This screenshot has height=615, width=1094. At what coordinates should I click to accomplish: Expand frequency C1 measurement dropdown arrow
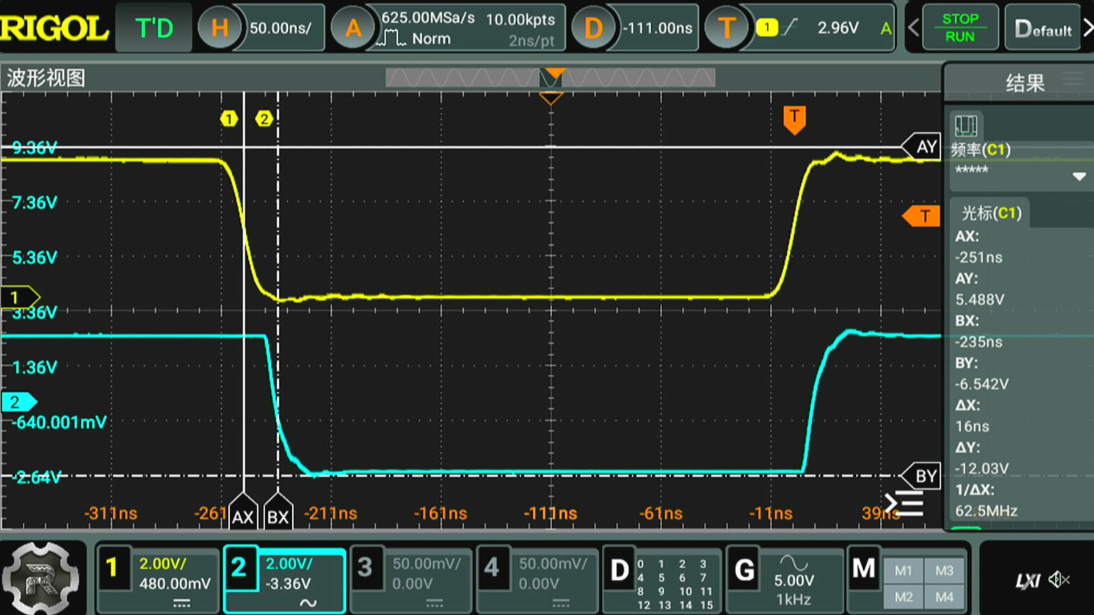pyautogui.click(x=1079, y=177)
